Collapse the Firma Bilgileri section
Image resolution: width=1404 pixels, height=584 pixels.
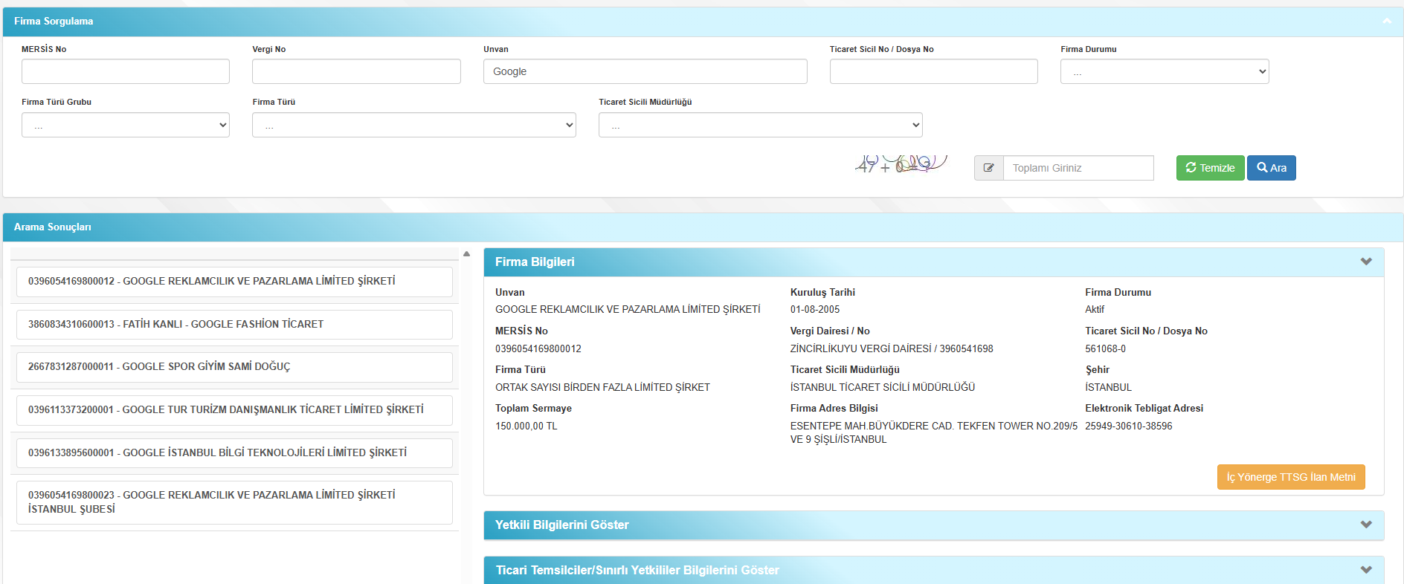click(1366, 262)
